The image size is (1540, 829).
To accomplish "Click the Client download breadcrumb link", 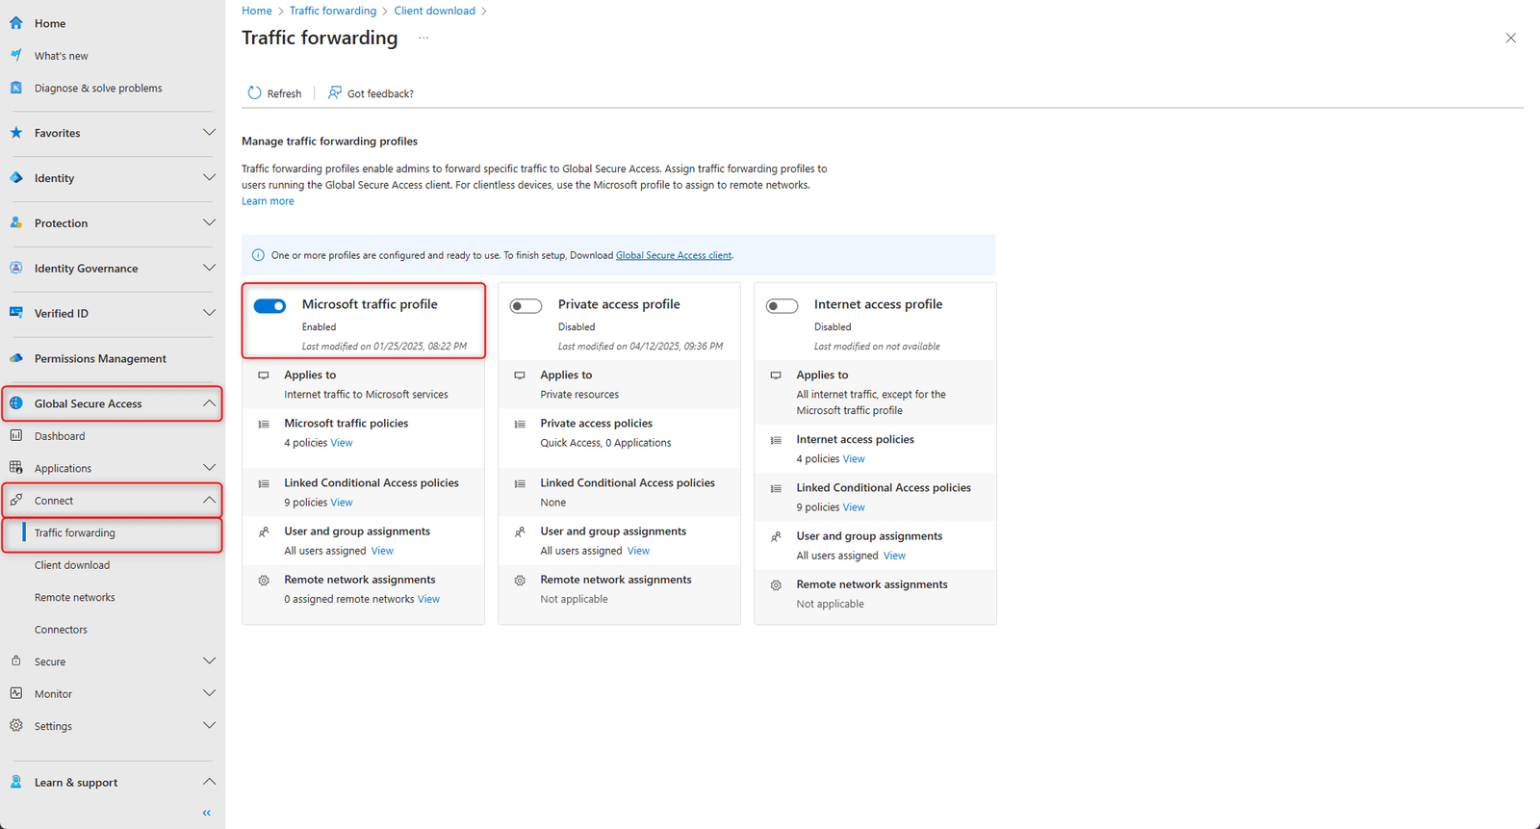I will tap(434, 11).
